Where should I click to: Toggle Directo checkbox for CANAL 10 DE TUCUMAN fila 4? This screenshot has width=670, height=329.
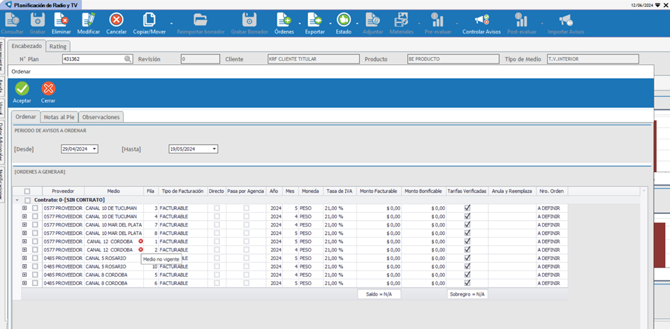[x=217, y=217]
